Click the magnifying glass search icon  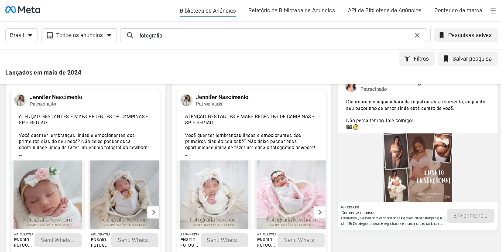130,35
